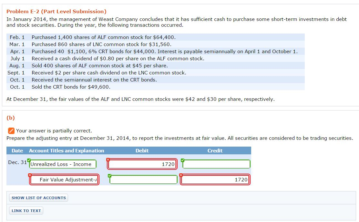359x222 pixels.
Task: Click green checkmark on Unrealized Loss credit box
Action: coord(183,160)
